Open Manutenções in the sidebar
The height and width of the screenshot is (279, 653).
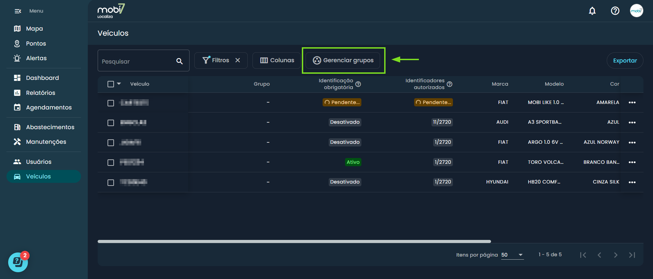pos(44,142)
